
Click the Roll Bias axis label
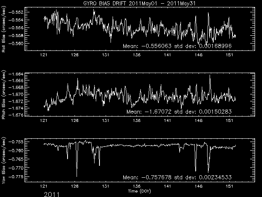click(x=4, y=29)
